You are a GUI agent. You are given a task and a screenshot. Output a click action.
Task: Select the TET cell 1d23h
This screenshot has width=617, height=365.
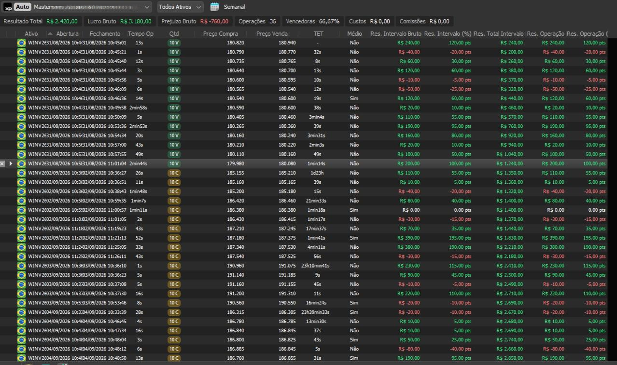tap(317, 173)
